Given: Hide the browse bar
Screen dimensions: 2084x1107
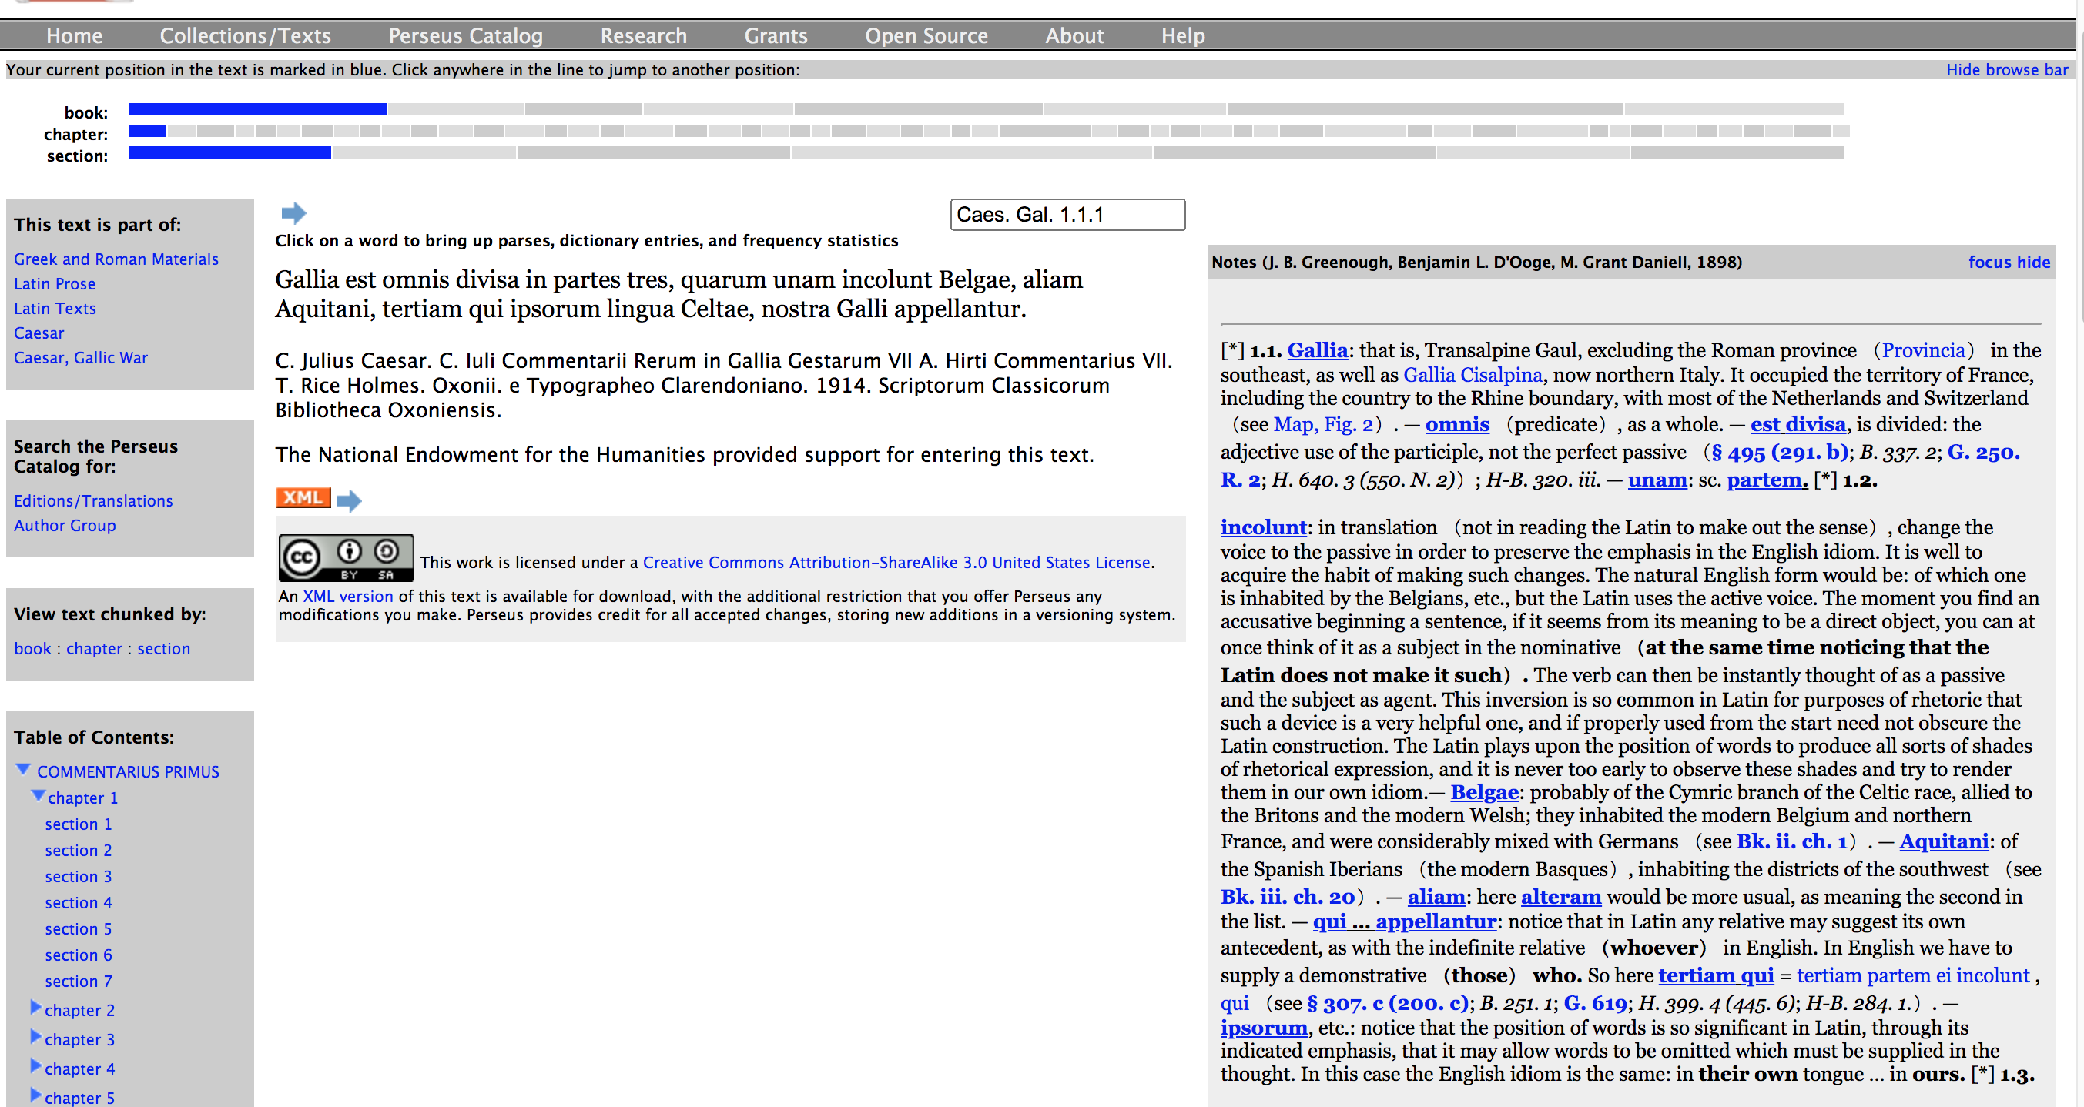Looking at the screenshot, I should tap(2006, 69).
